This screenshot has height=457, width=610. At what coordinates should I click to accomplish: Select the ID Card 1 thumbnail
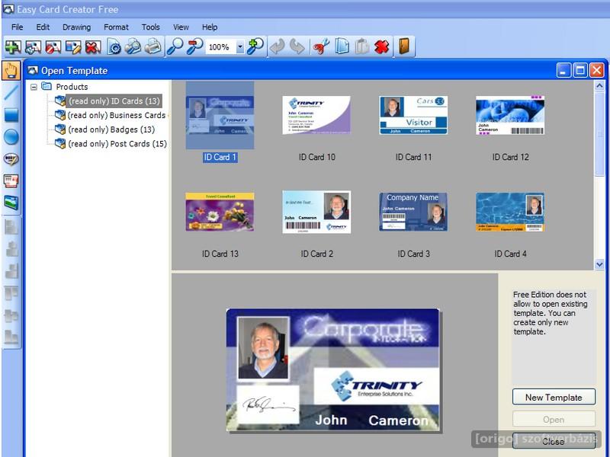point(220,115)
